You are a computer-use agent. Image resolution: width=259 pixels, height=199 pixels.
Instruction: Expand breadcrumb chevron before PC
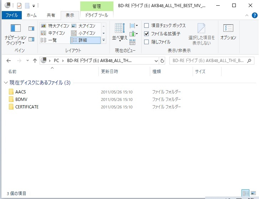point(50,61)
